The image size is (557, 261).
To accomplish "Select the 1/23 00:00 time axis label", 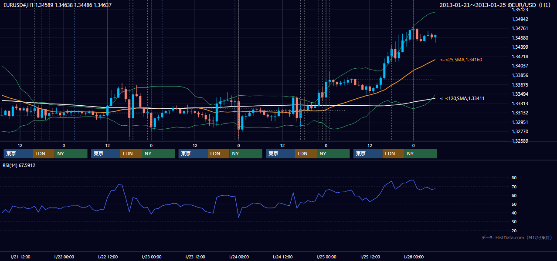I will tap(151, 257).
